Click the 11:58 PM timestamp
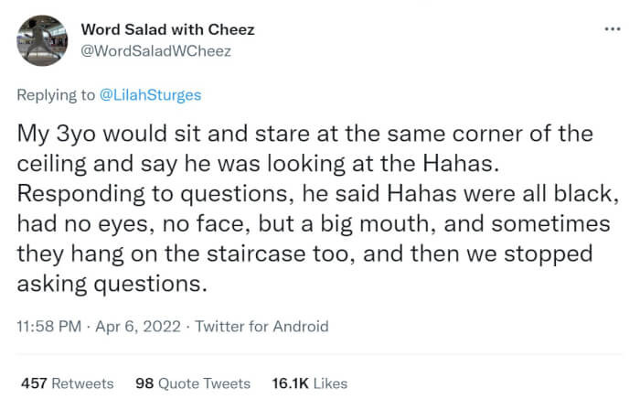 click(x=49, y=327)
